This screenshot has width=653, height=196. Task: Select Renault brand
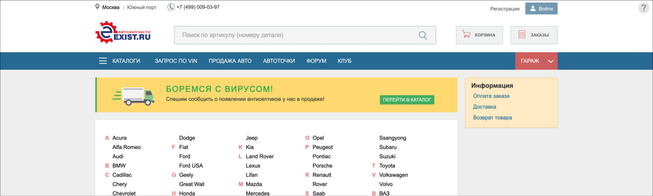coord(322,175)
